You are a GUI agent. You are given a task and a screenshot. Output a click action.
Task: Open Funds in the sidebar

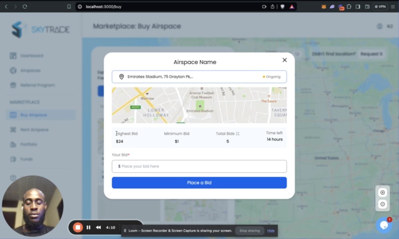[26, 159]
